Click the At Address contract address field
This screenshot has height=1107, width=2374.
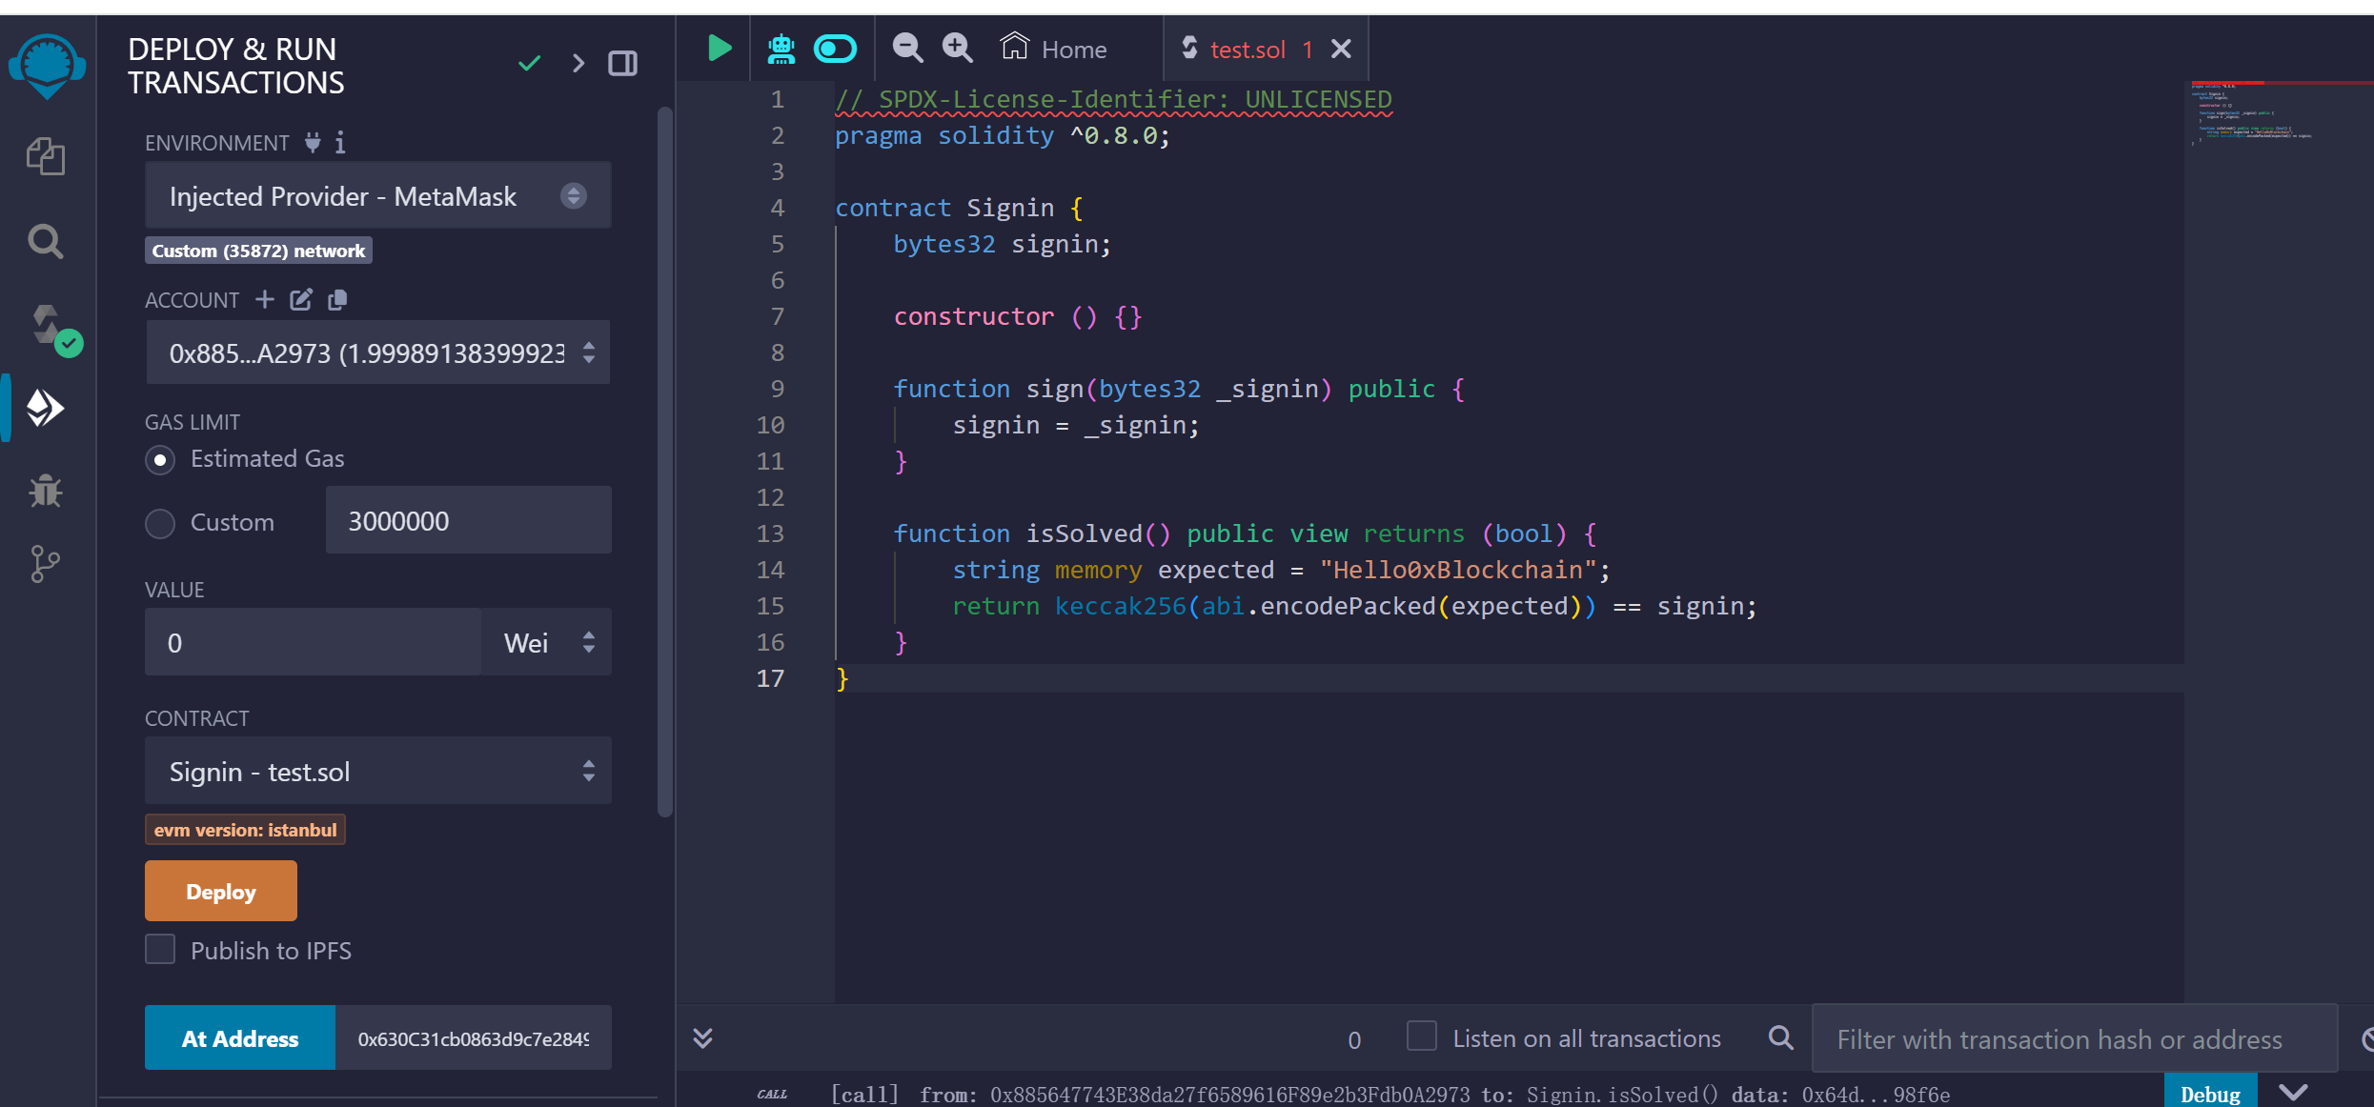474,1038
